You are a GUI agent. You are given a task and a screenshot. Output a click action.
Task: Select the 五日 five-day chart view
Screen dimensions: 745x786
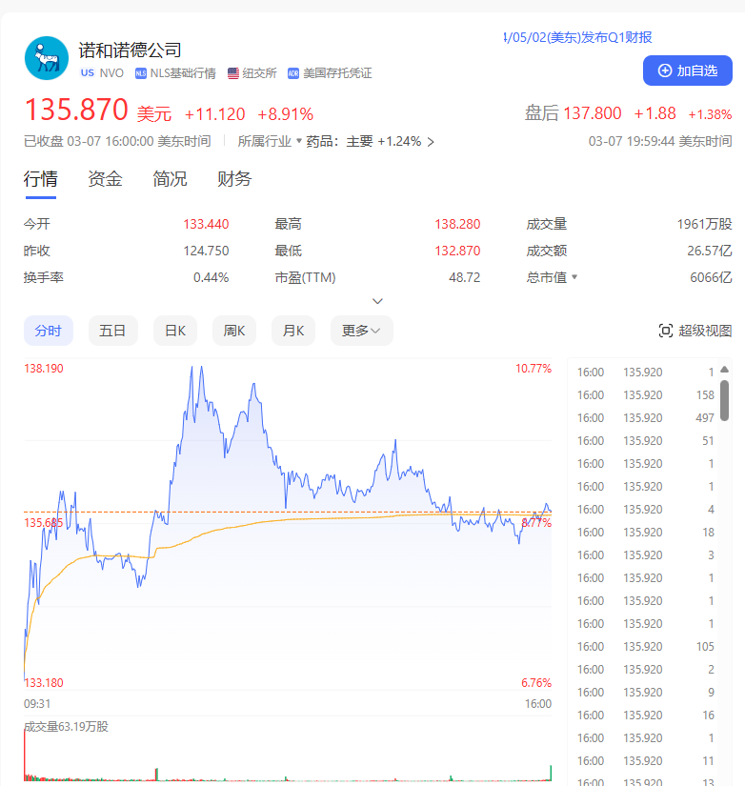(112, 331)
